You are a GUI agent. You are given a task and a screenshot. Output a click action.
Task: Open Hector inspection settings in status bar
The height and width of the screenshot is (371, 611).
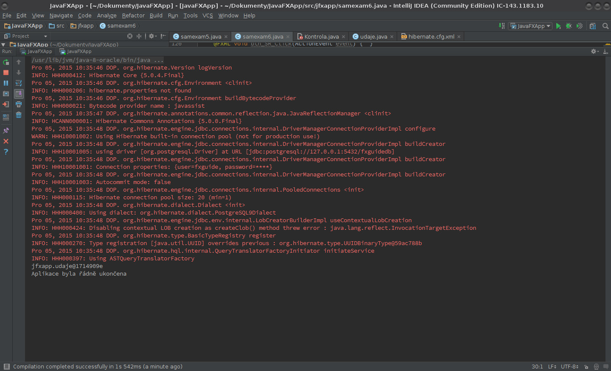point(596,367)
